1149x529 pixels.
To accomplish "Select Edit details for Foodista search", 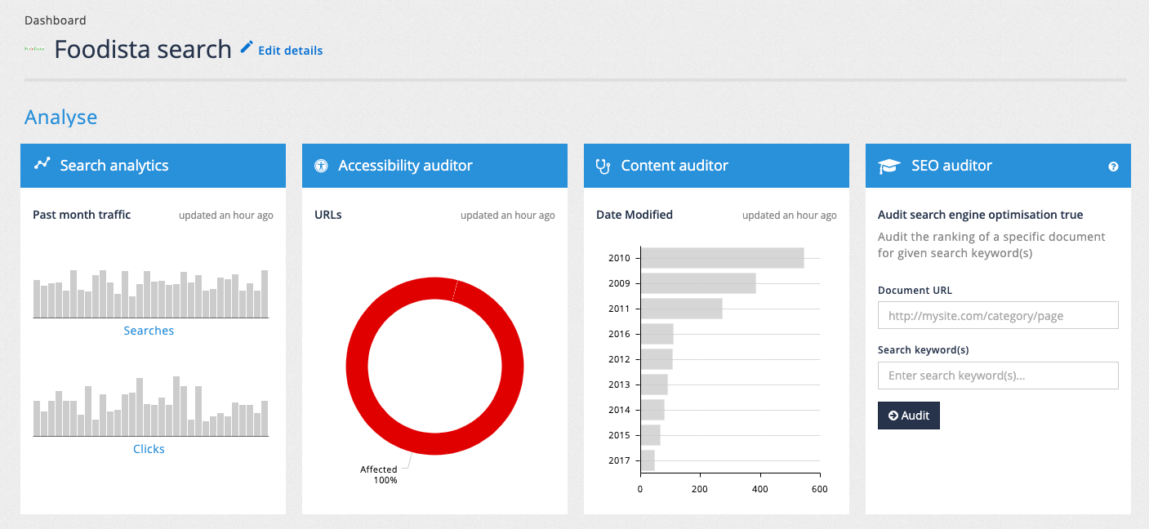I will pos(290,50).
